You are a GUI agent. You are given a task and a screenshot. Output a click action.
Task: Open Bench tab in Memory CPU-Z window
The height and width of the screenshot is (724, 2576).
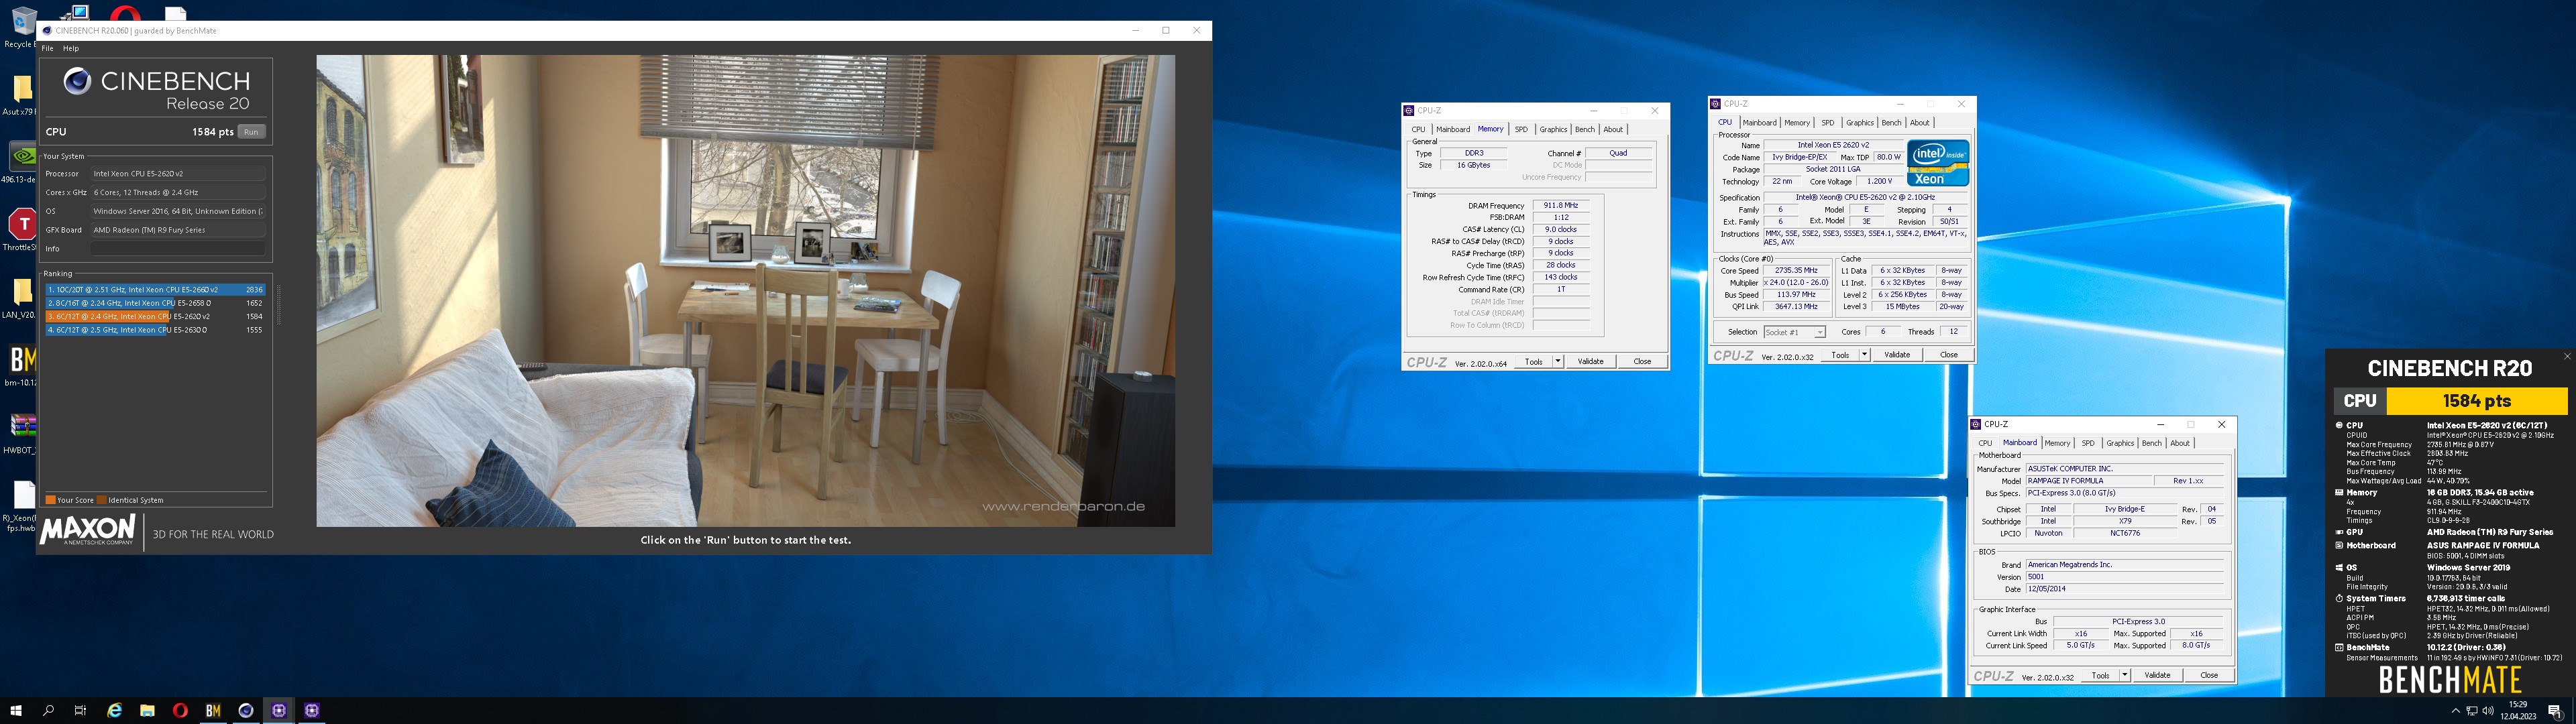(x=1585, y=129)
